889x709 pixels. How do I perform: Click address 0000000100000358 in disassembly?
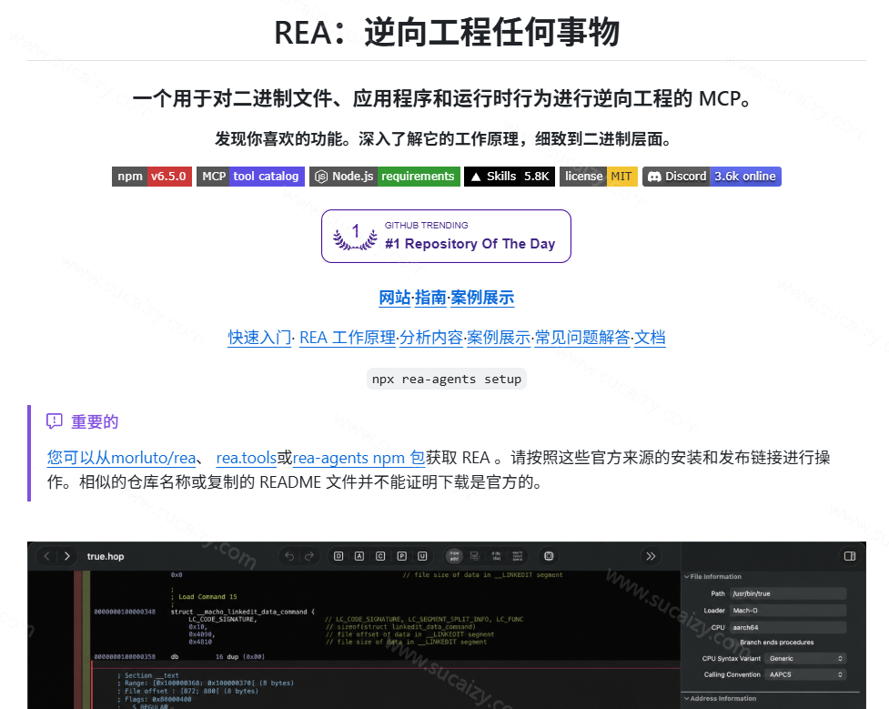[125, 656]
